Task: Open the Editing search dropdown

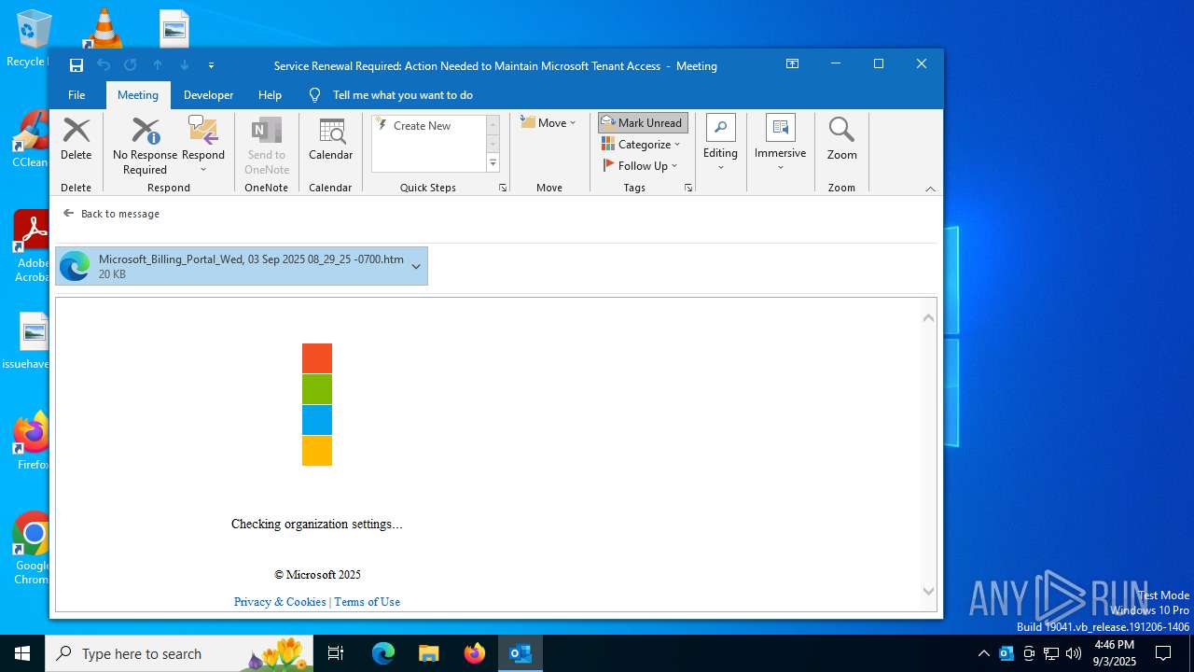Action: [720, 143]
